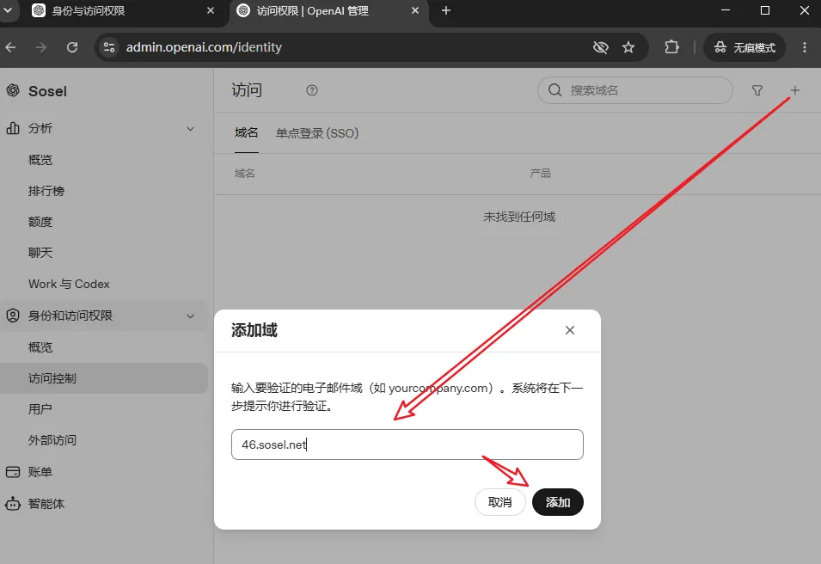Collapse the 分析 section chevron
Image resolution: width=821 pixels, height=564 pixels.
(191, 128)
